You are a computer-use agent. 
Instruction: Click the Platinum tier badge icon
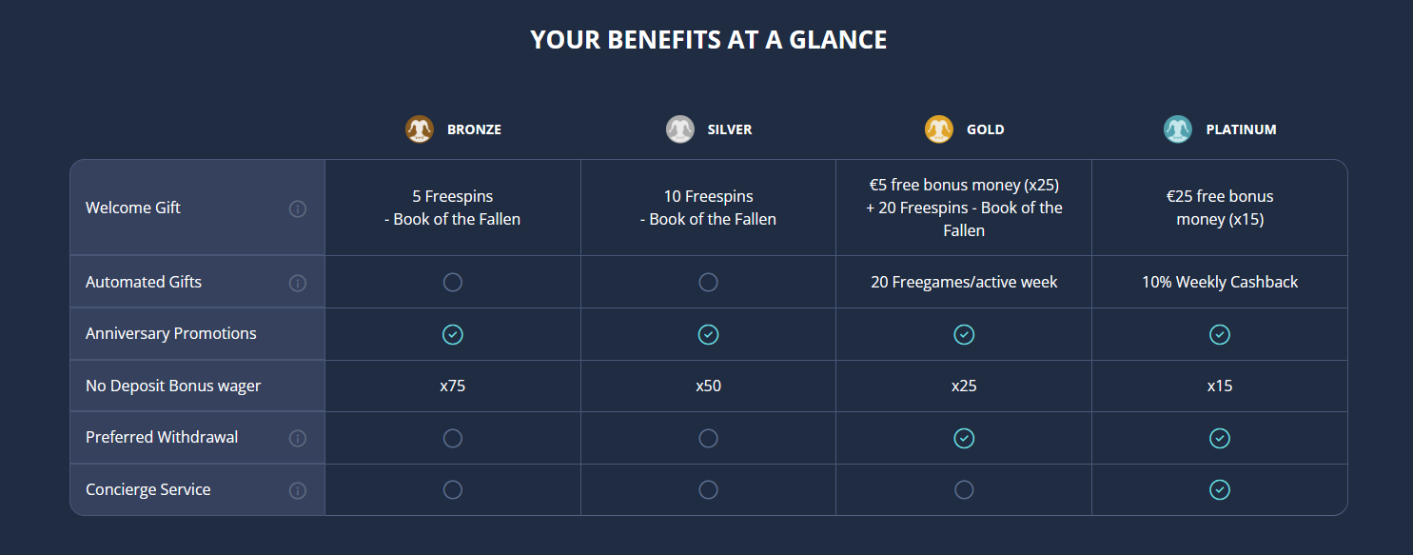[1178, 129]
